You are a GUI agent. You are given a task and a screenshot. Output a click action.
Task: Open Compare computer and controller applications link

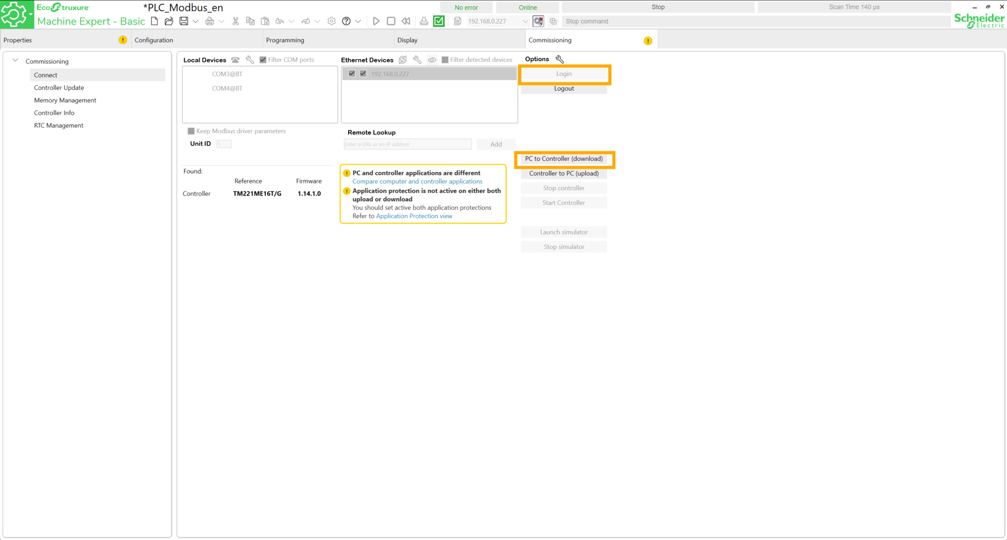click(417, 181)
